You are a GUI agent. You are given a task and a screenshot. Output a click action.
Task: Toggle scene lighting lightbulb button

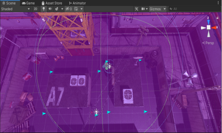[44, 9]
